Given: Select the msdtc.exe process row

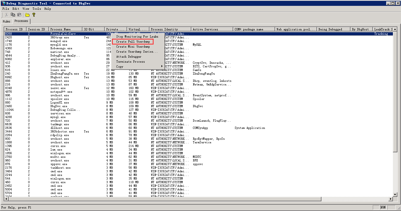Looking at the screenshot, I should (x=199, y=157).
